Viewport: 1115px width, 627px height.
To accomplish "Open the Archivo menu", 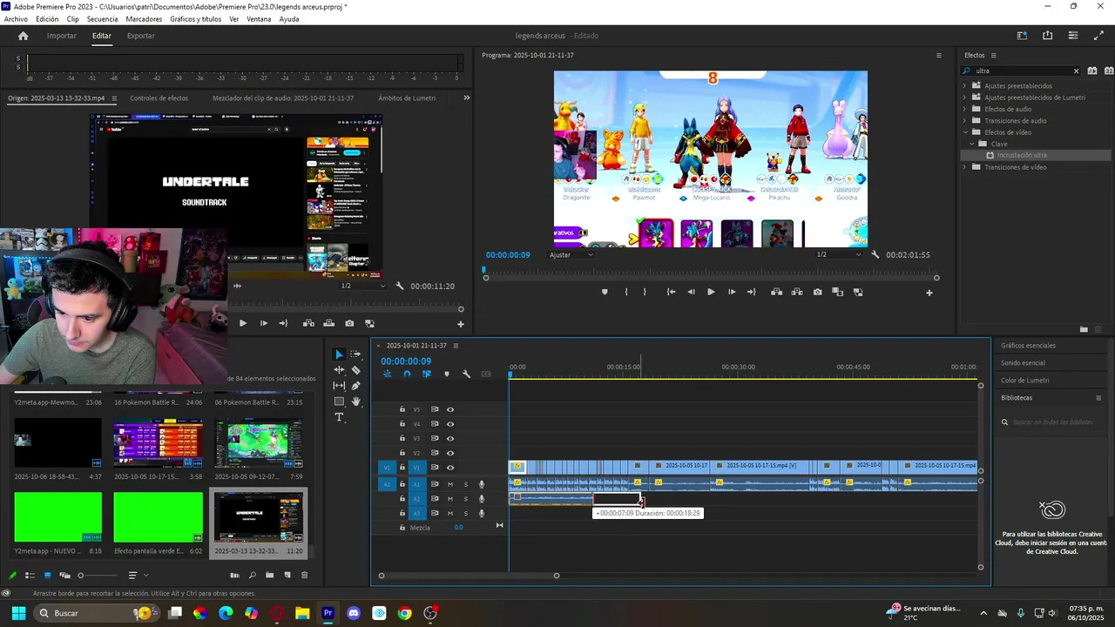I will pyautogui.click(x=16, y=19).
